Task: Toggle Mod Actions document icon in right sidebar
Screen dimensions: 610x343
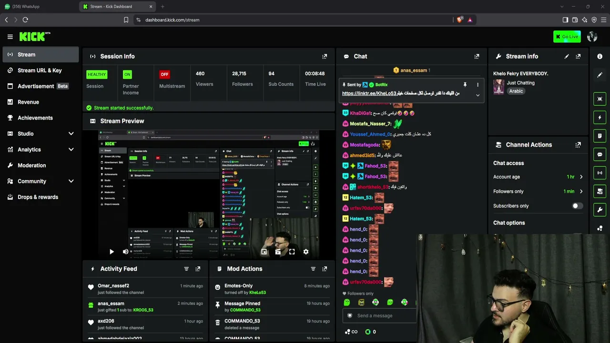Action: [600, 136]
